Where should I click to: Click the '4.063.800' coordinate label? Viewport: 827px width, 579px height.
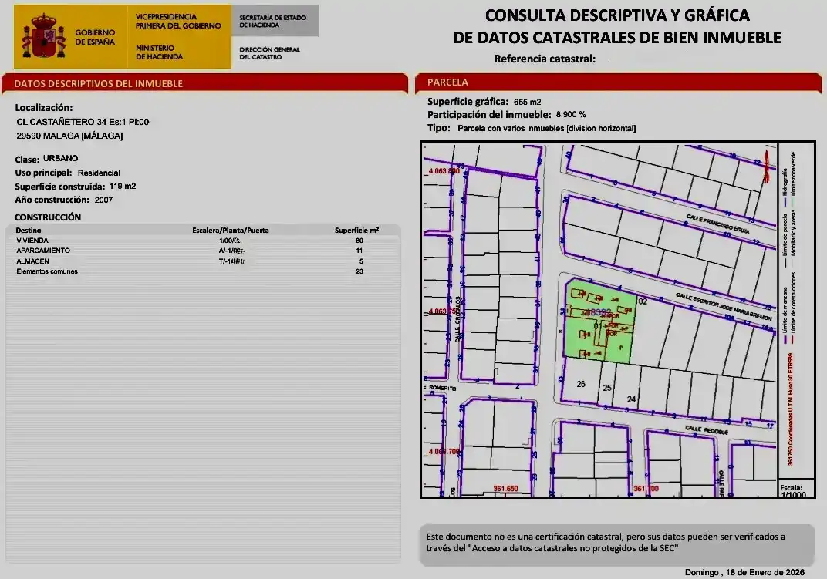point(444,171)
